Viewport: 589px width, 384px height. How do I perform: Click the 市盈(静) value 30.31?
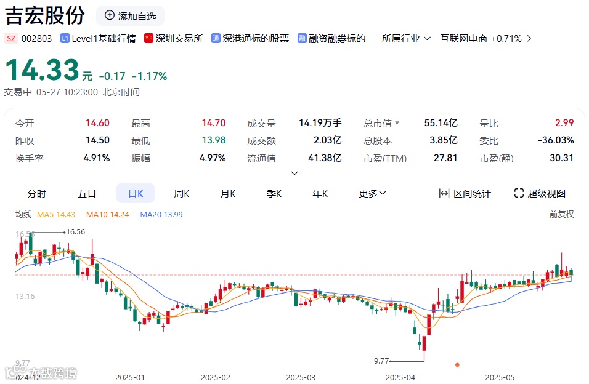(561, 158)
